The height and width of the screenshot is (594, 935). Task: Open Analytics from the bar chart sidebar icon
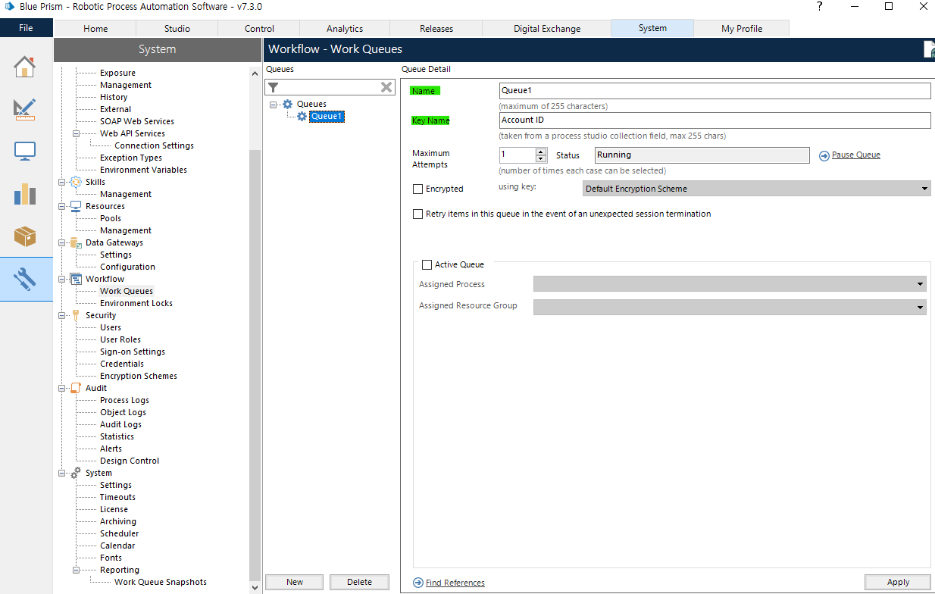pyautogui.click(x=25, y=194)
